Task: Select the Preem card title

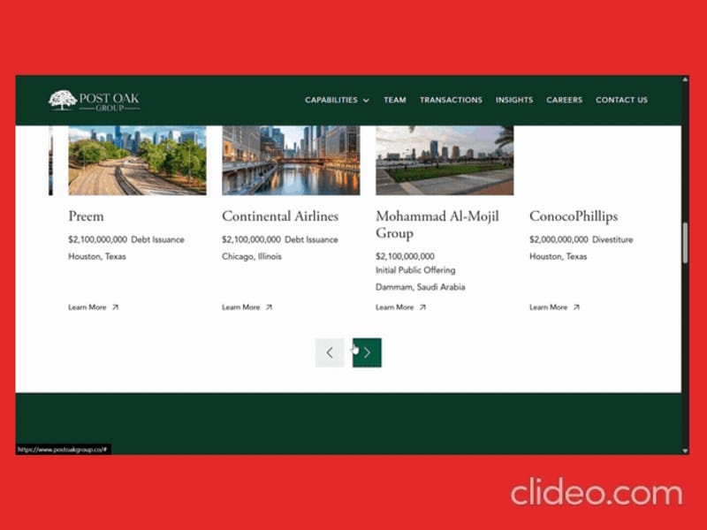Action: 86,216
